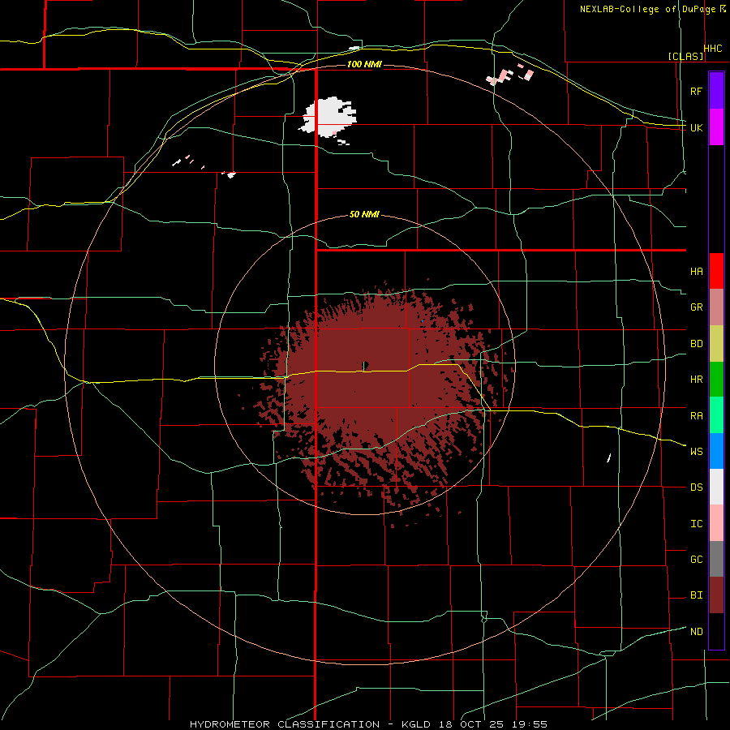730x730 pixels.
Task: Click the RA legend label
Action: (696, 416)
